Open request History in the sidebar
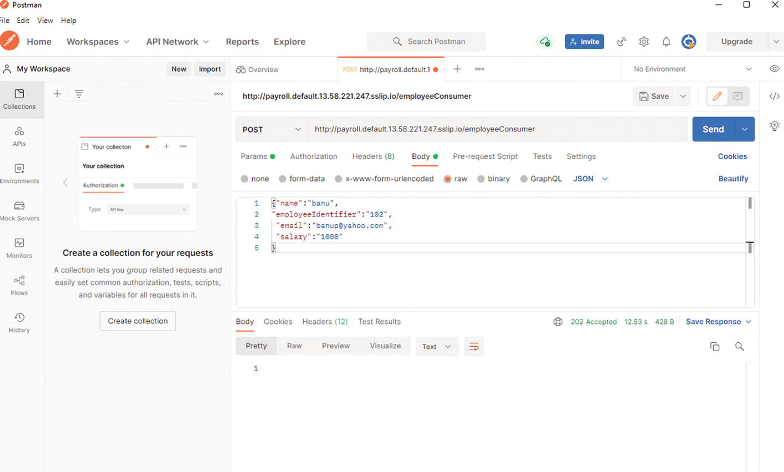784x472 pixels. (x=19, y=322)
